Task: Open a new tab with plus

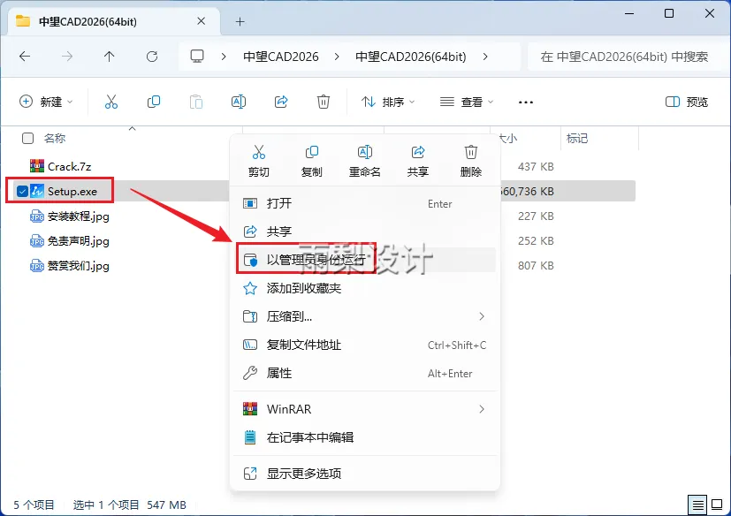Action: [x=240, y=21]
